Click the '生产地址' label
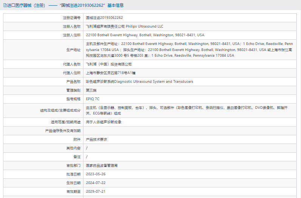This screenshot has height=198, width=301. [73, 50]
